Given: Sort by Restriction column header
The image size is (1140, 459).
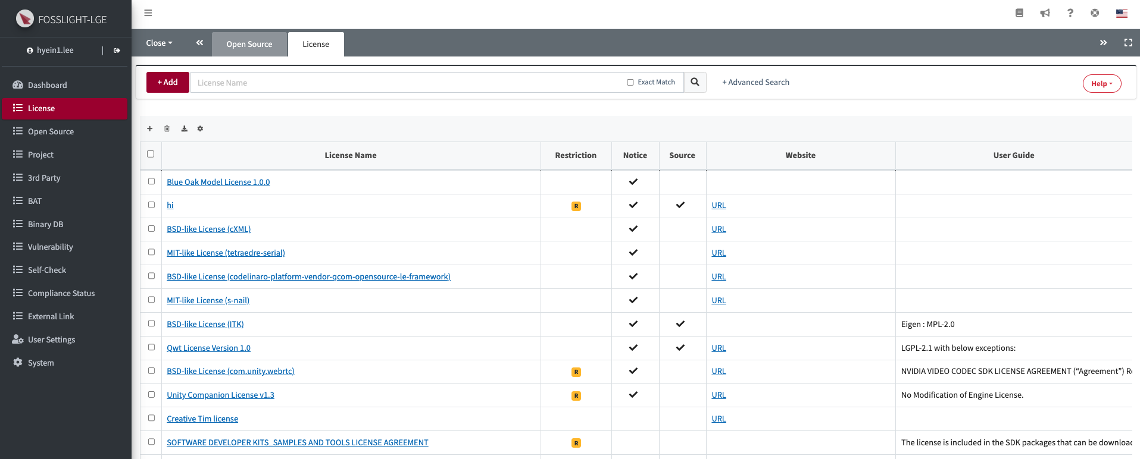Looking at the screenshot, I should pos(576,155).
